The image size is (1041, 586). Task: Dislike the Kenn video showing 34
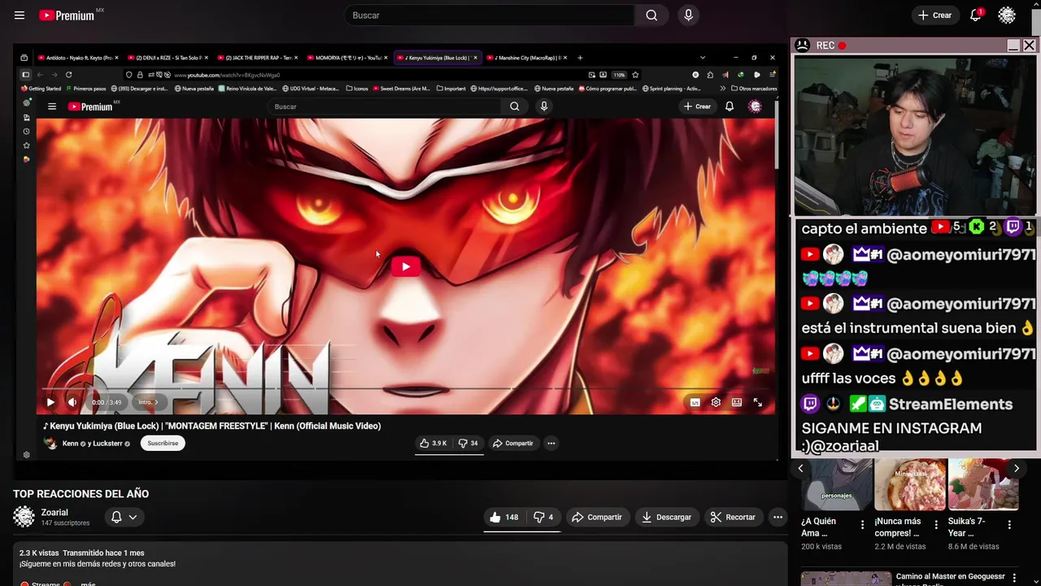468,444
